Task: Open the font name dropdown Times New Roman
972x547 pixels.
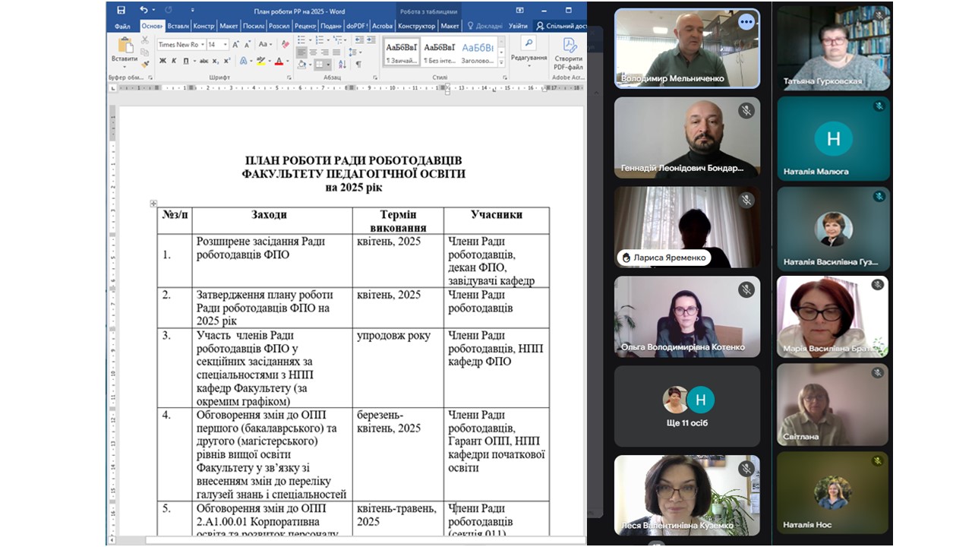Action: (181, 45)
